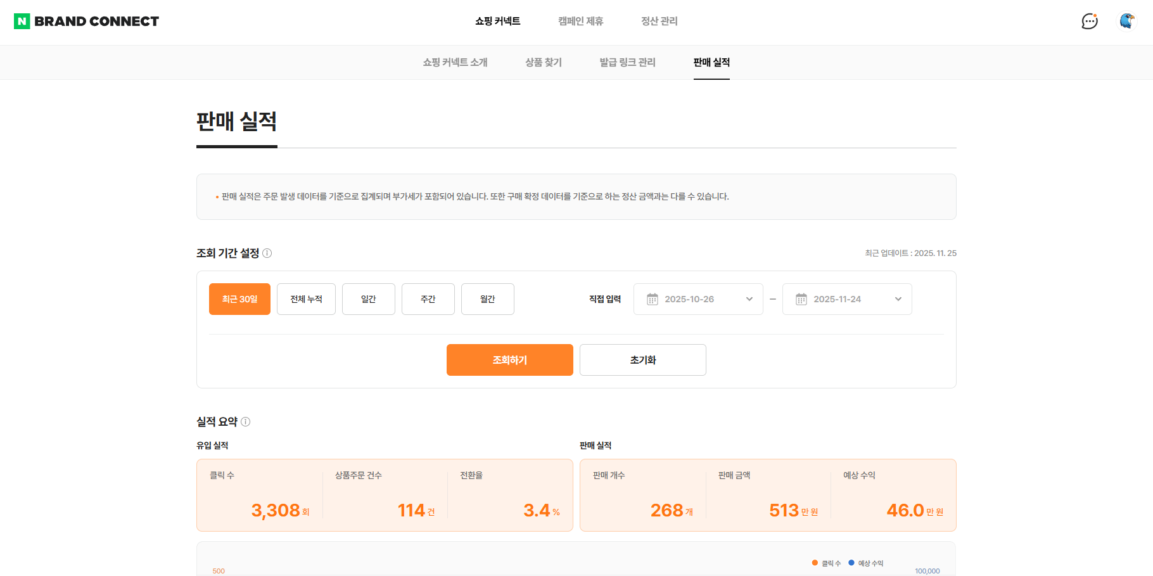Open the calendar icon in the end date field

point(802,298)
